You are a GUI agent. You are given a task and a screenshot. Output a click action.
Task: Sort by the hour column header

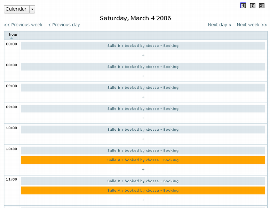pyautogui.click(x=13, y=35)
